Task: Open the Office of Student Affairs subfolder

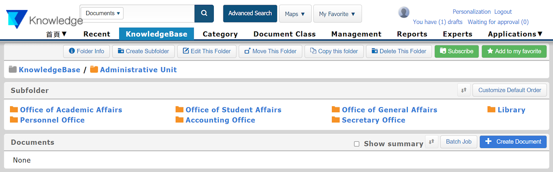Action: click(x=233, y=110)
